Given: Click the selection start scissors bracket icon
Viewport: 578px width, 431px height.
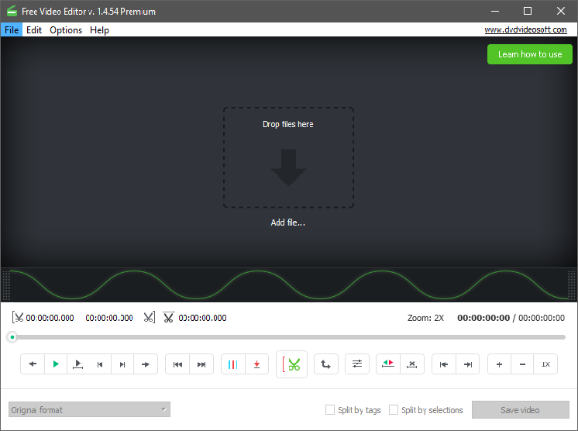Looking at the screenshot, I should point(18,317).
